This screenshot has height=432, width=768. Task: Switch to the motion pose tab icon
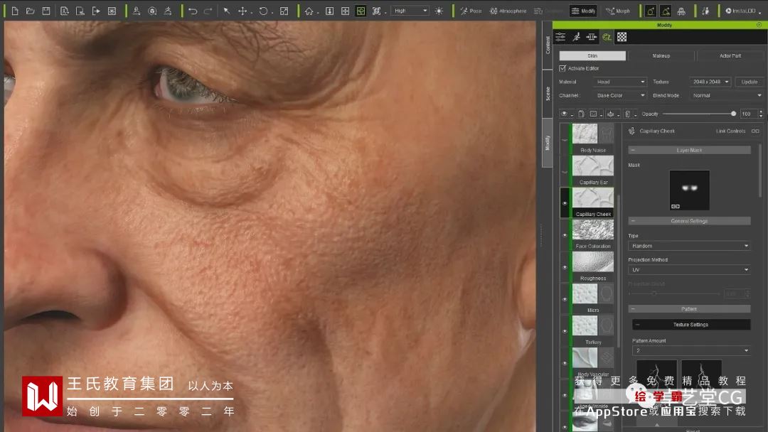(x=577, y=37)
